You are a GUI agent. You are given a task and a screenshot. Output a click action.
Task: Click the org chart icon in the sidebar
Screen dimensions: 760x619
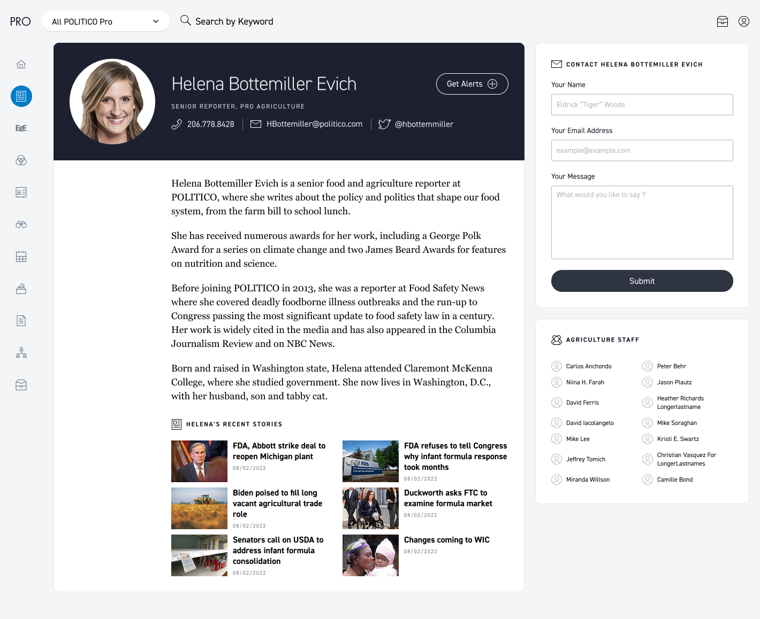click(x=21, y=353)
